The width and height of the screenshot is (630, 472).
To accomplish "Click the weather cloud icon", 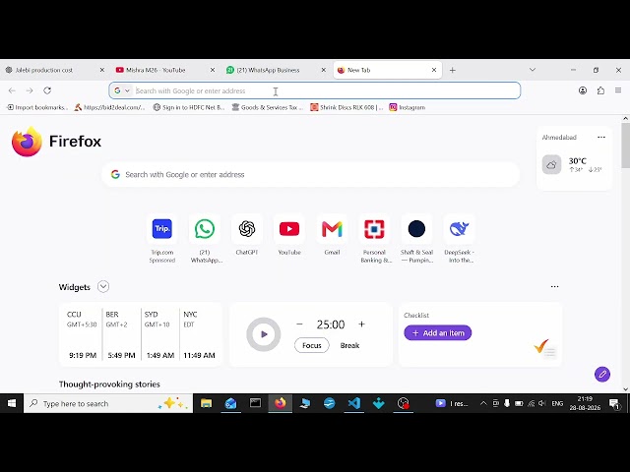I will (551, 164).
